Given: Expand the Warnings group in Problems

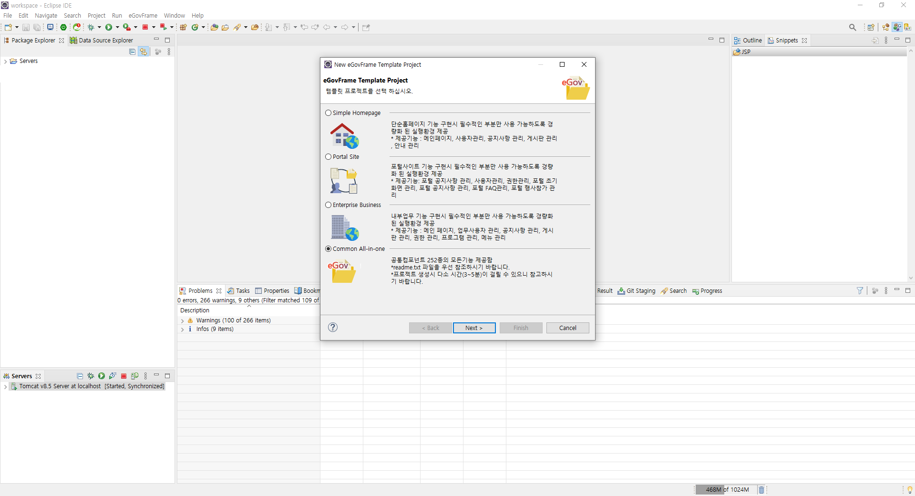Looking at the screenshot, I should point(183,321).
